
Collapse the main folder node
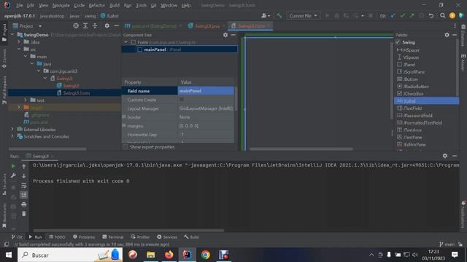coord(26,57)
